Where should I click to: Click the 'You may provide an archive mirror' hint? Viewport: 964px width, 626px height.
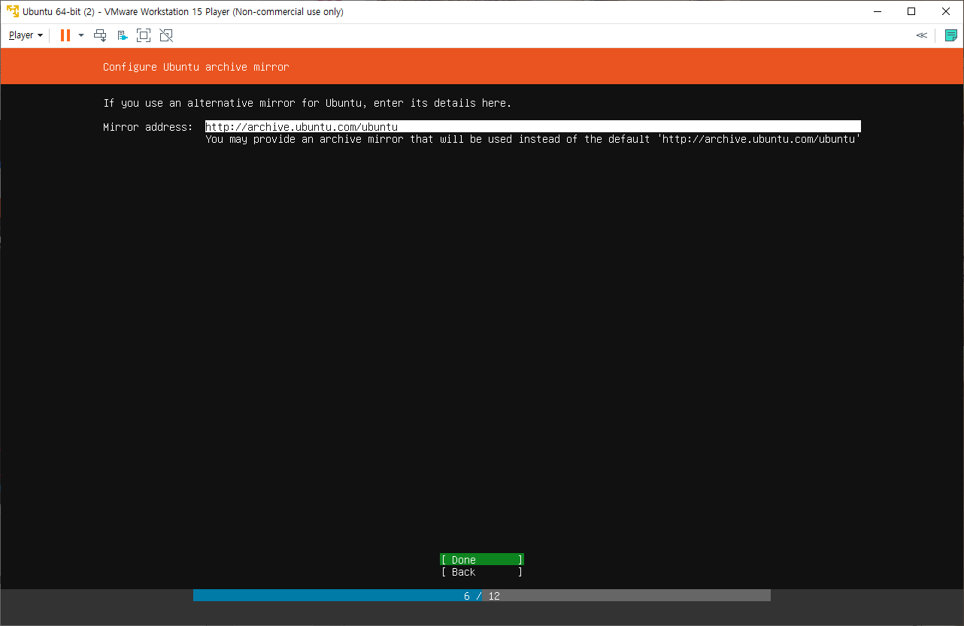tap(533, 139)
